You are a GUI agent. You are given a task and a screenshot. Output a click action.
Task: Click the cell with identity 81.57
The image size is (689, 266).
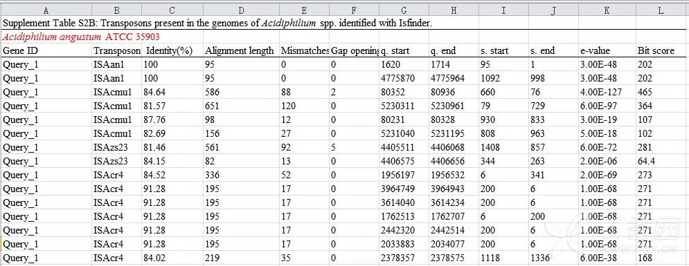click(x=172, y=106)
